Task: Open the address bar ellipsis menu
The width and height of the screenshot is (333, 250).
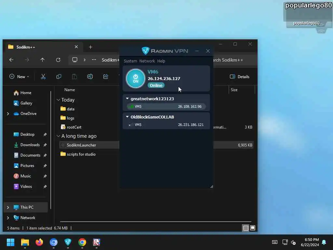Action: pos(94,60)
